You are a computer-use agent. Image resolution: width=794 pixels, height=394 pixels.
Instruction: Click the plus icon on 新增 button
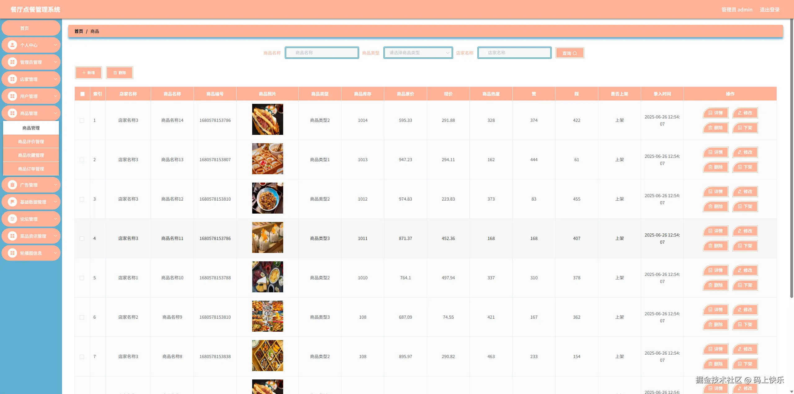tap(84, 73)
